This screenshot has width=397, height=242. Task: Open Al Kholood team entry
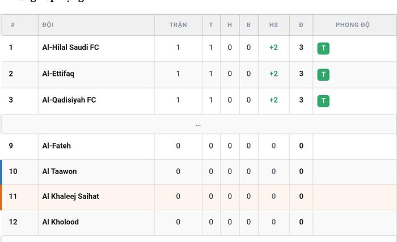point(61,222)
